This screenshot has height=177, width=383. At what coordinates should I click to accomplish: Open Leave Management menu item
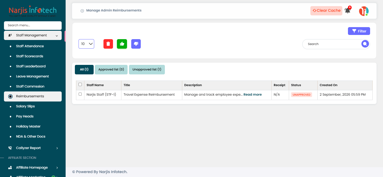(33, 76)
